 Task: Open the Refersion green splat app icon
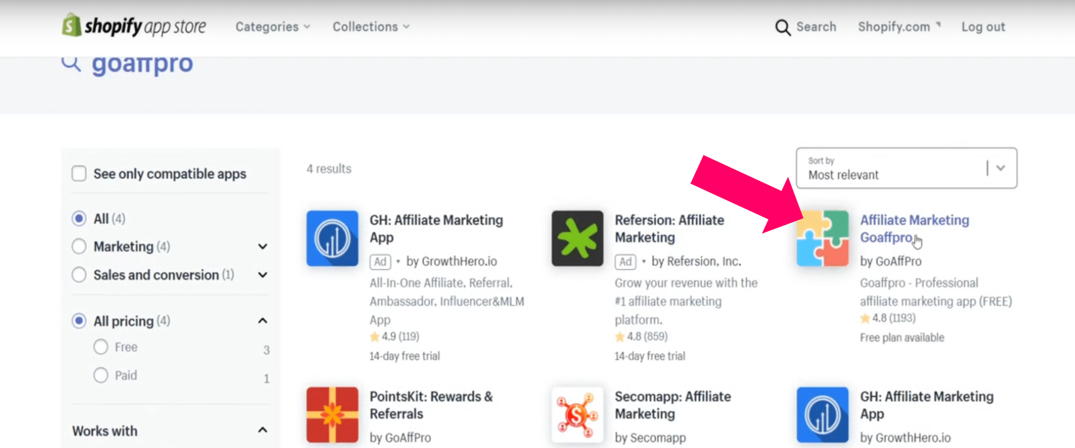click(x=577, y=238)
